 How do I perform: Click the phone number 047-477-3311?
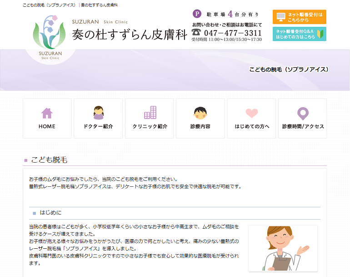tap(233, 33)
